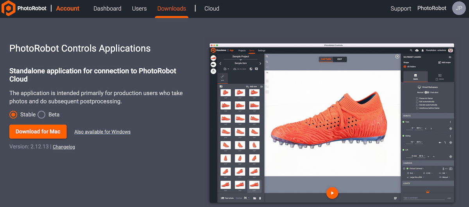Open Projects menu in Controls app screenshot
Viewport: 469px width, 207px height.
coord(242,50)
